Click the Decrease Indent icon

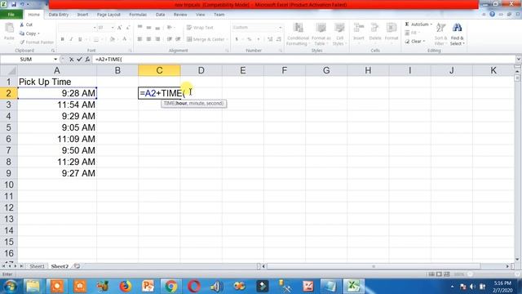coord(170,39)
